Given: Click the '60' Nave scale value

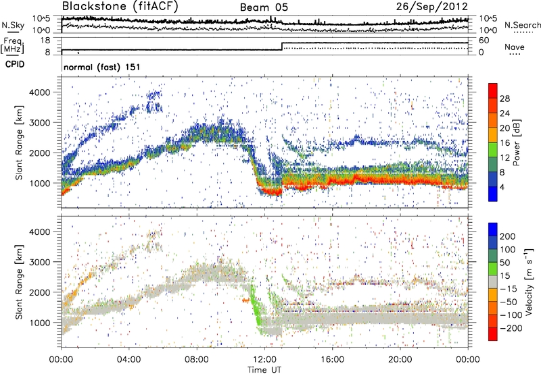Looking at the screenshot, I should tap(484, 41).
